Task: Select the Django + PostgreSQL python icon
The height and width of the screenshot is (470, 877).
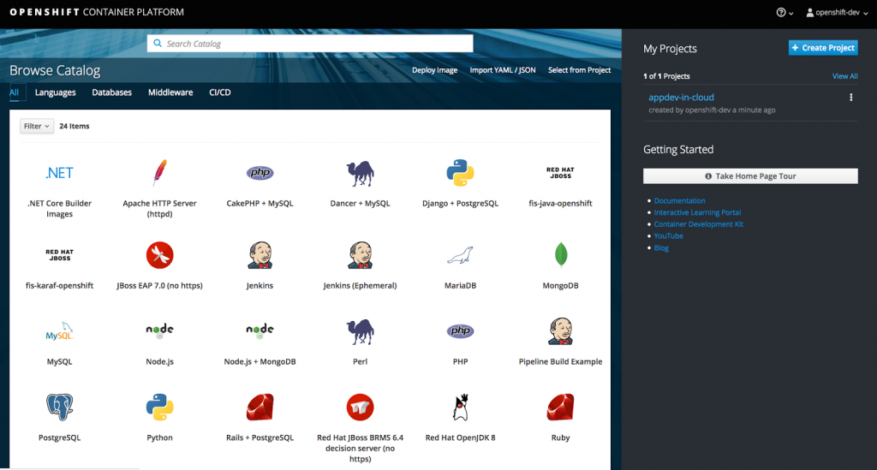Action: 460,173
